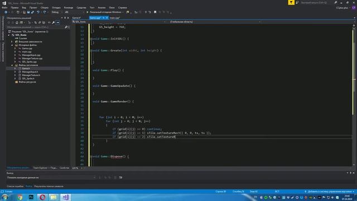Click the Open File toolbar icon
357x201 pixels.
point(24,12)
